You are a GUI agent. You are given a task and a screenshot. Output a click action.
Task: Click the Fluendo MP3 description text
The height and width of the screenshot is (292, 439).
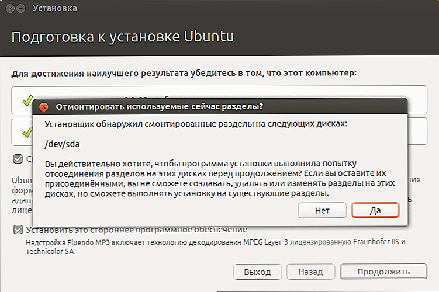[216, 246]
